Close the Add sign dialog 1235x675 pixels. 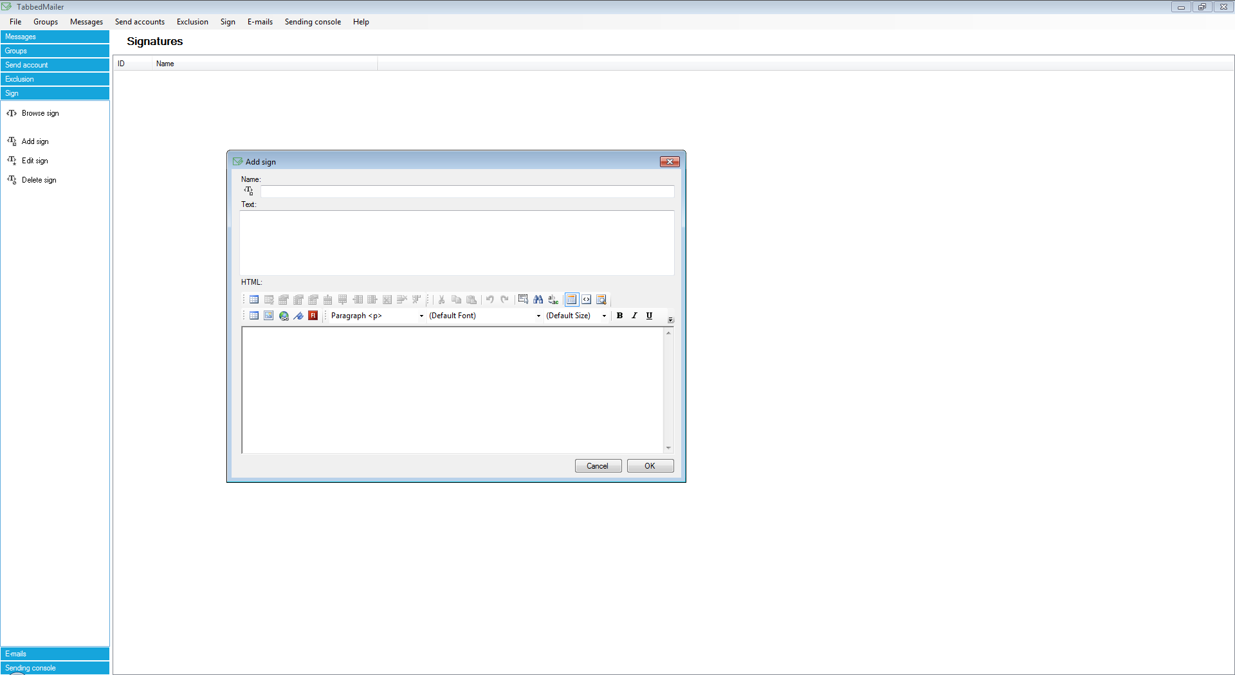point(670,161)
